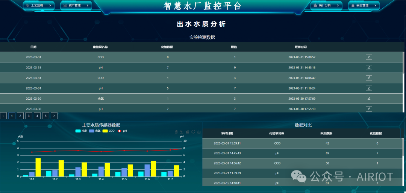This screenshot has width=406, height=193.
Task: Jump to page 5 of results
Action: tap(45, 116)
